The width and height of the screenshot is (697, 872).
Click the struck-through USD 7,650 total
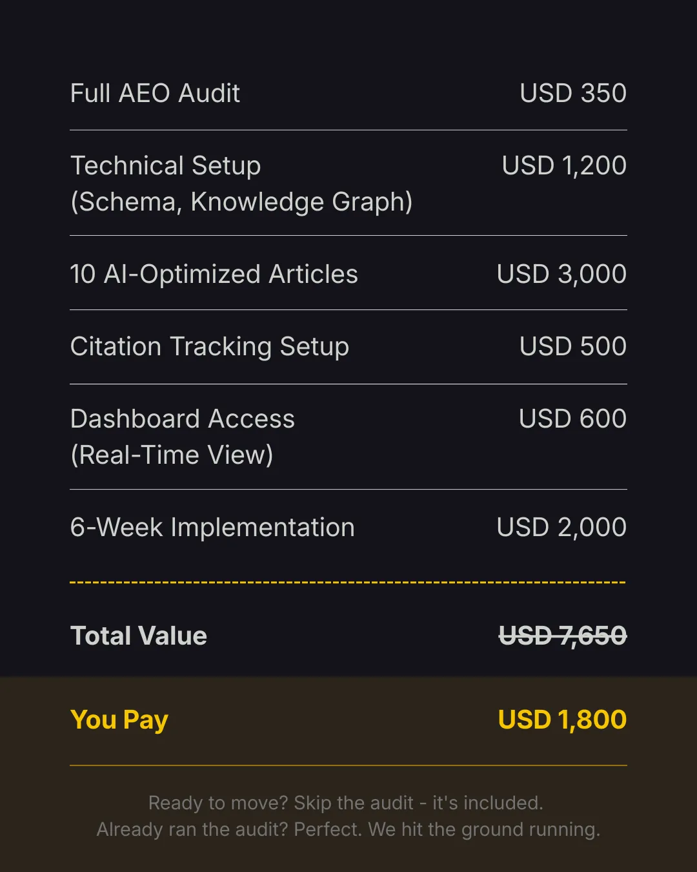tap(562, 636)
